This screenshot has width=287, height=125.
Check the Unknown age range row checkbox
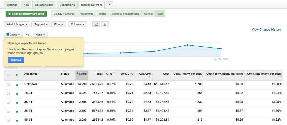pos(9,85)
